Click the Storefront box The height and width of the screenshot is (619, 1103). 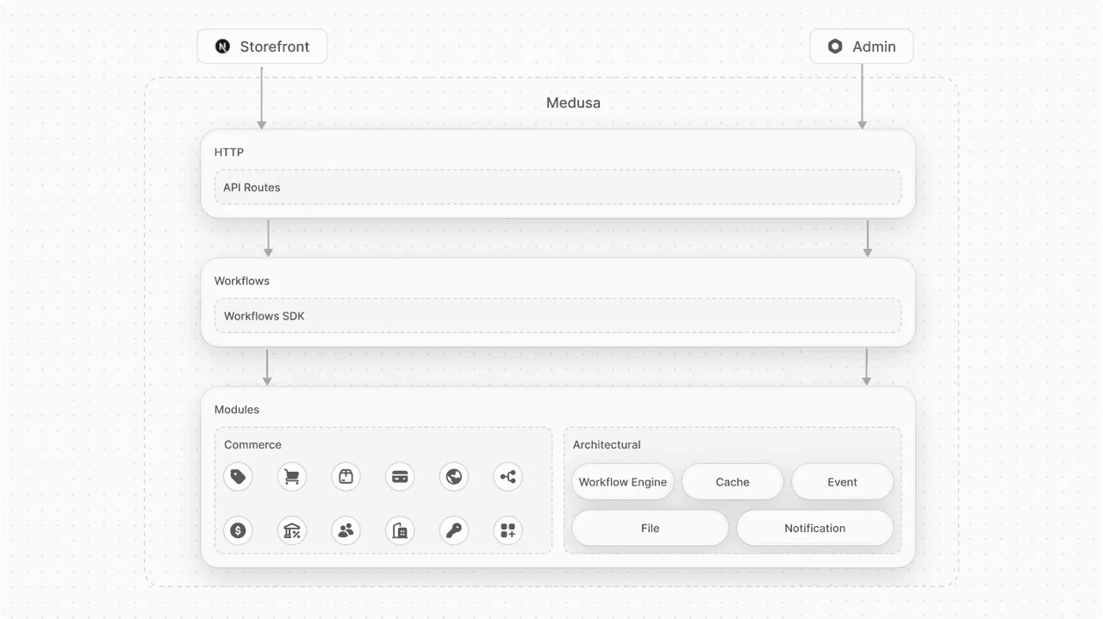pos(262,46)
